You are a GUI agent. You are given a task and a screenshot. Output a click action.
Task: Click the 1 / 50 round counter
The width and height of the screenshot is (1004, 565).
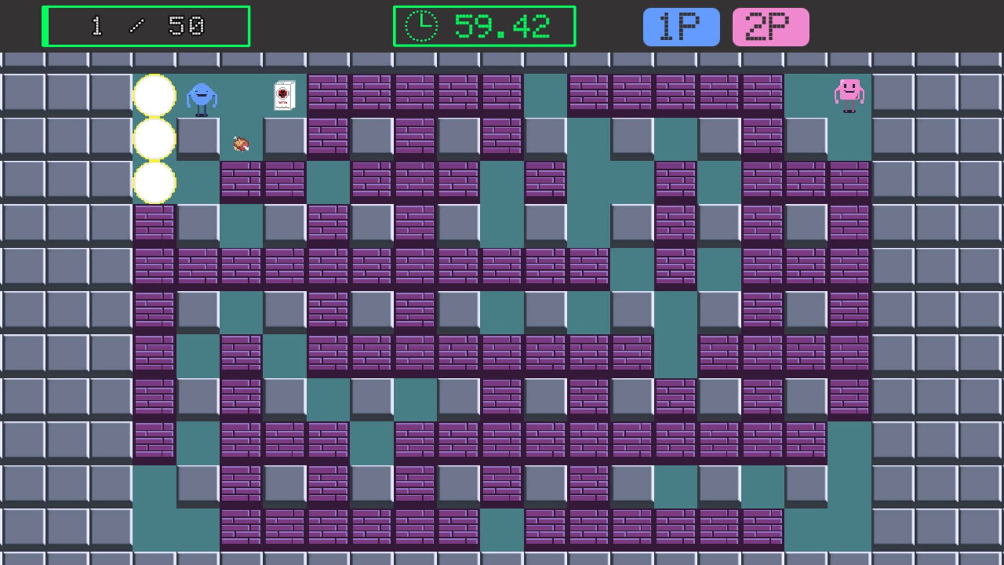(x=148, y=26)
